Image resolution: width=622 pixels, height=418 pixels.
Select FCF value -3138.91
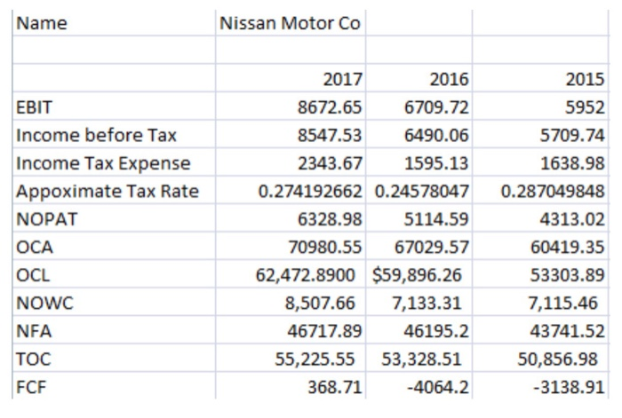pos(540,386)
